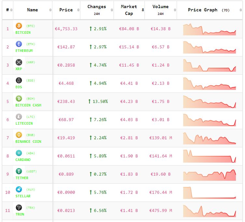Sort table by Price column header
The height and width of the screenshot is (222, 245).
[66, 10]
